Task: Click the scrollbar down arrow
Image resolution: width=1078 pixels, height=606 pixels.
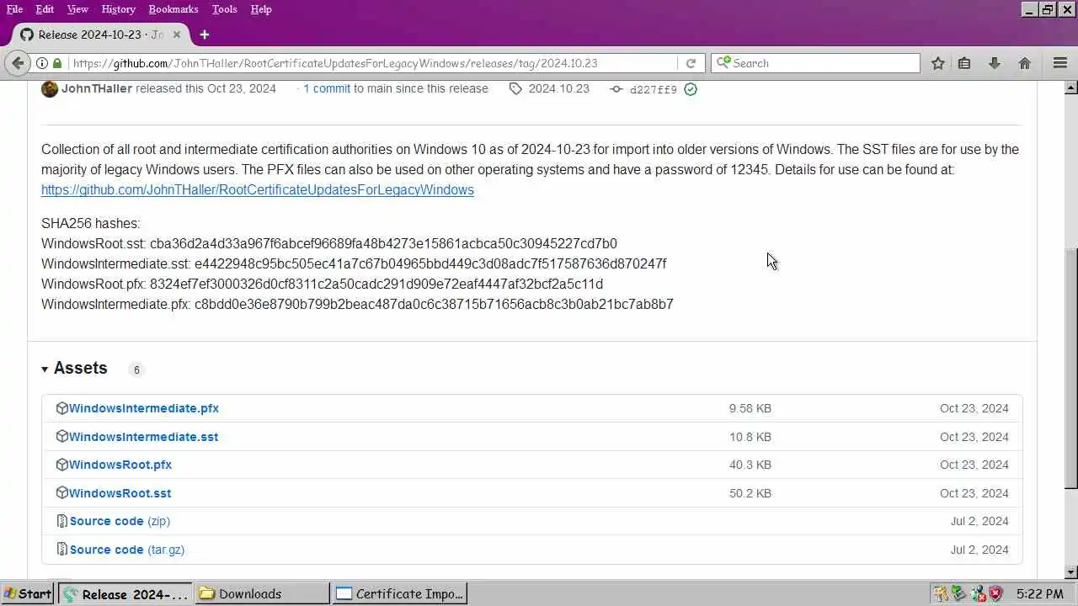Action: (1071, 572)
